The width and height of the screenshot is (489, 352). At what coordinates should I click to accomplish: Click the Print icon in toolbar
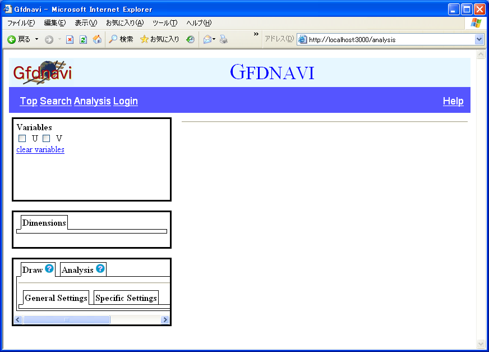pyautogui.click(x=224, y=39)
